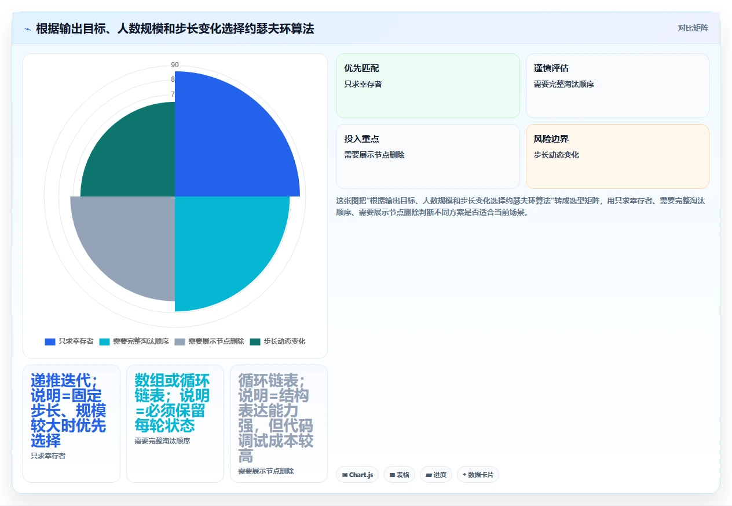Click 只求幸存者 caption under 递推迭代 card
This screenshot has width=732, height=506.
tap(48, 456)
